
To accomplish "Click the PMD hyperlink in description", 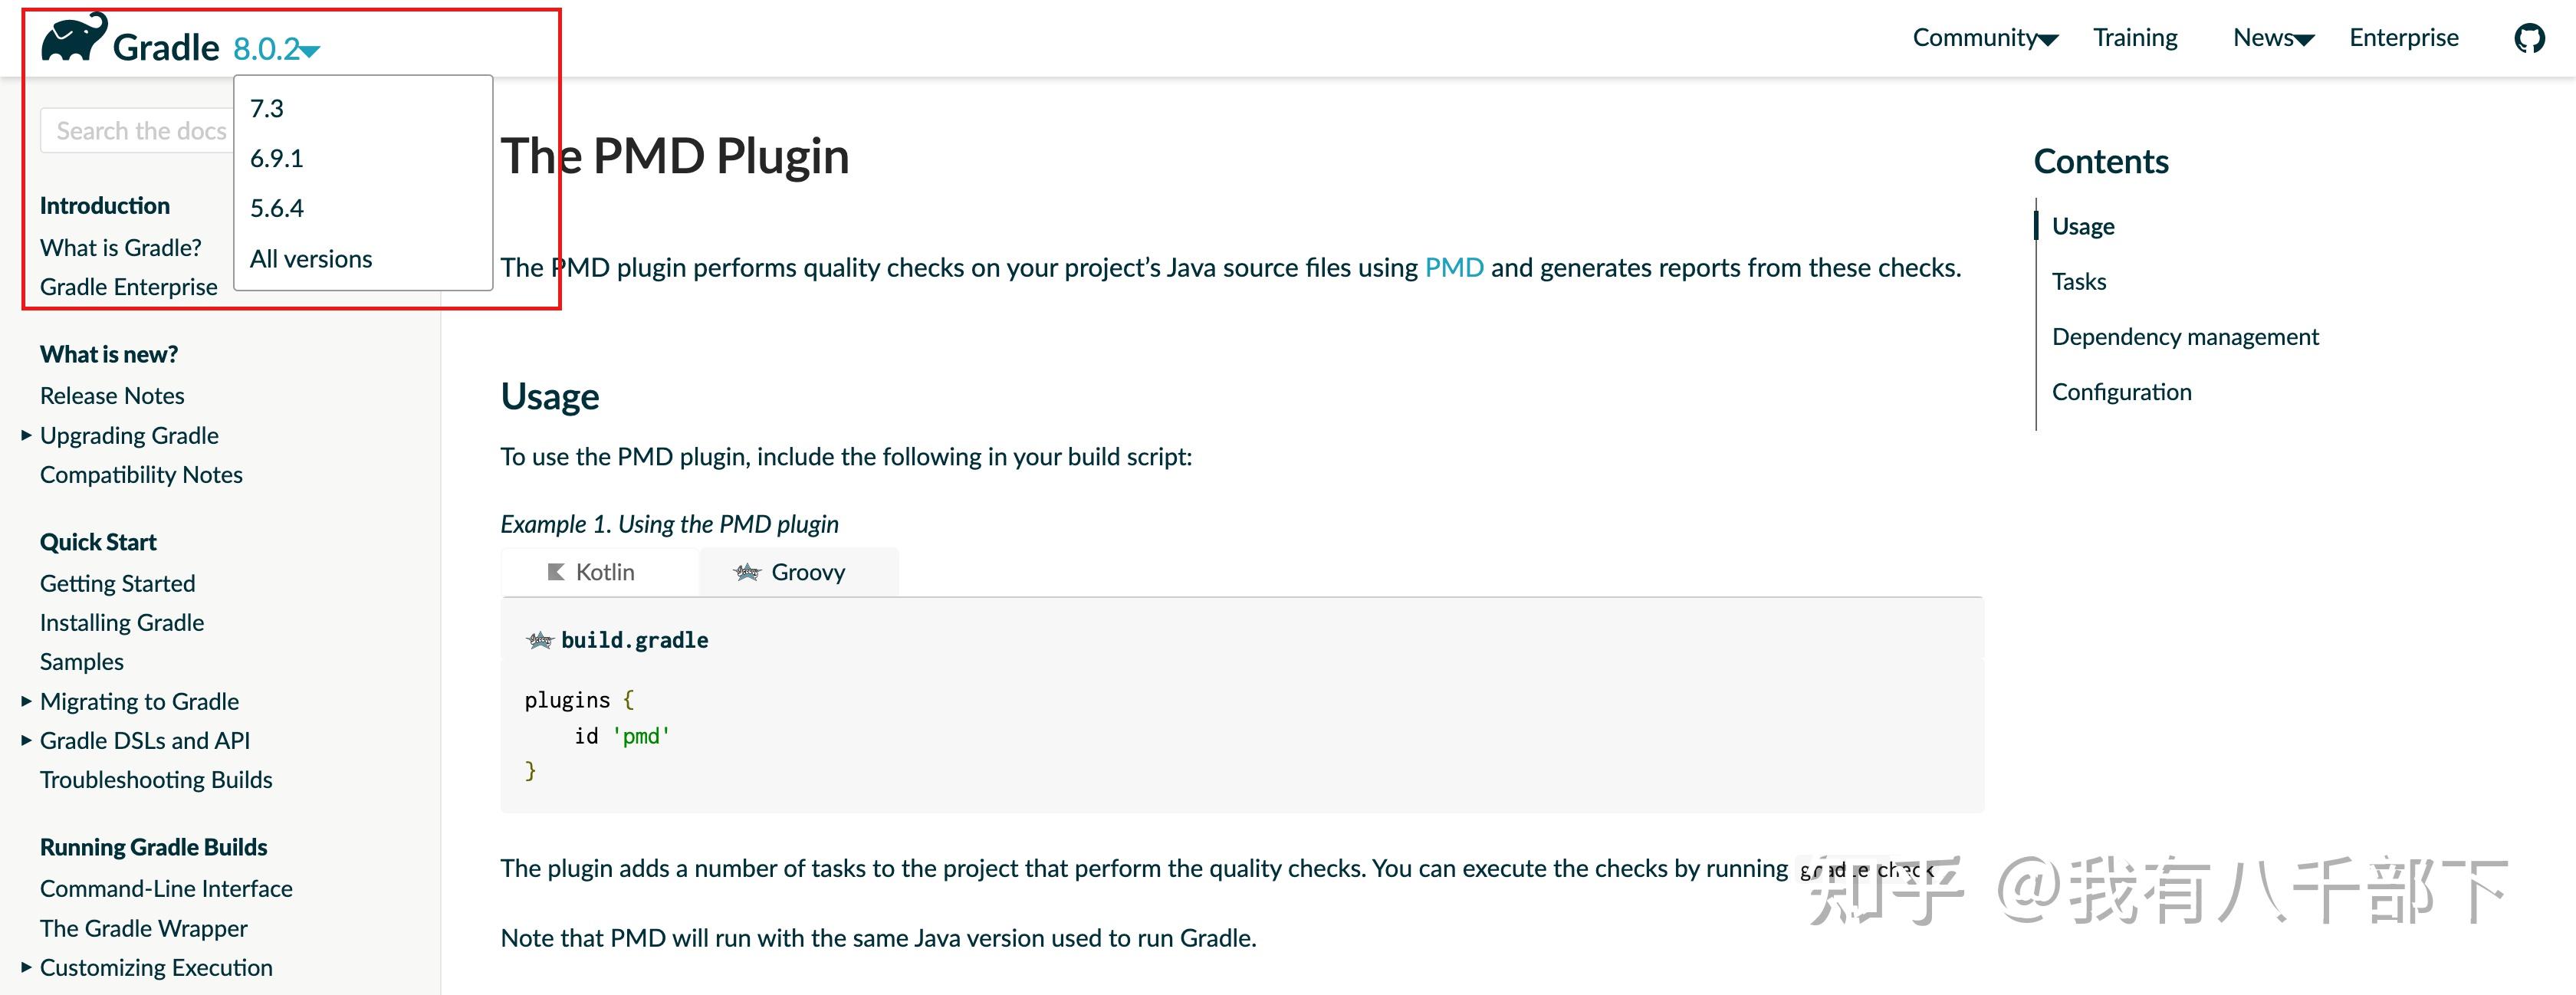I will (x=1453, y=268).
